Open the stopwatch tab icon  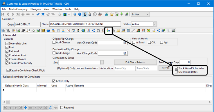click(x=98, y=30)
